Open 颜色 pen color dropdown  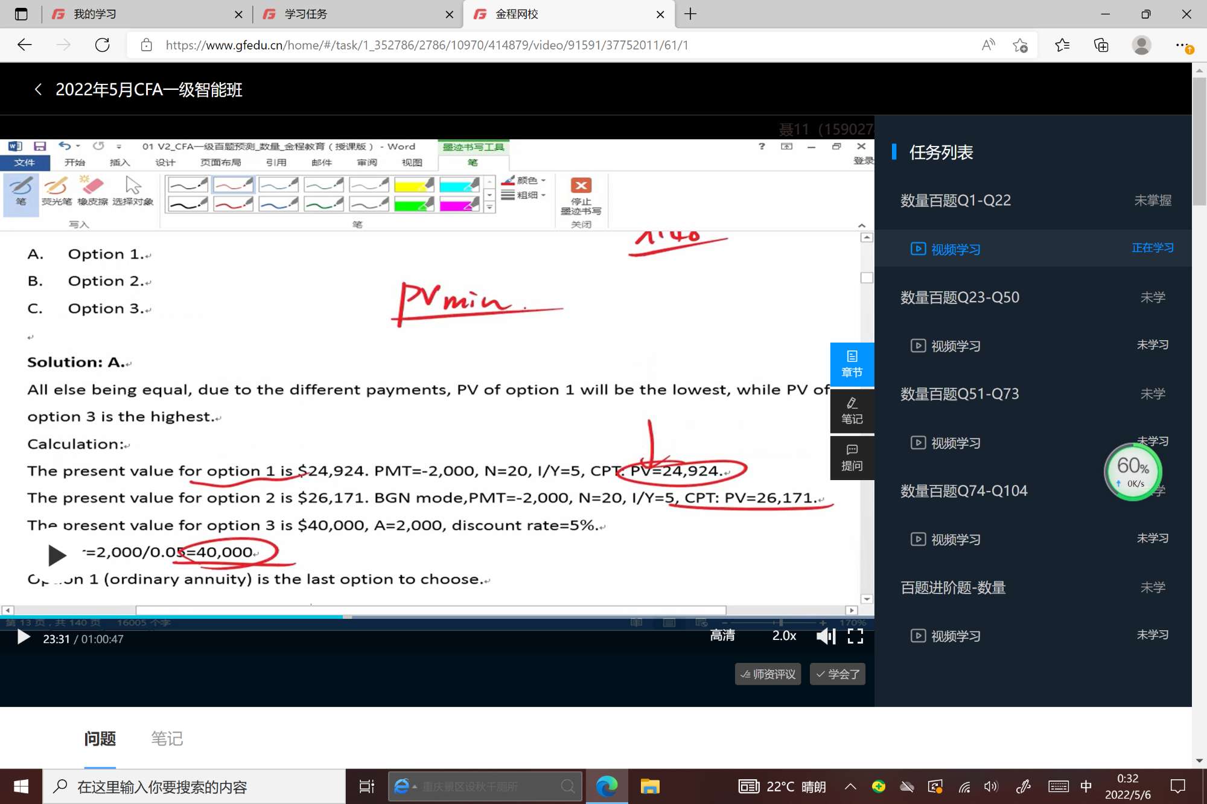tap(524, 180)
